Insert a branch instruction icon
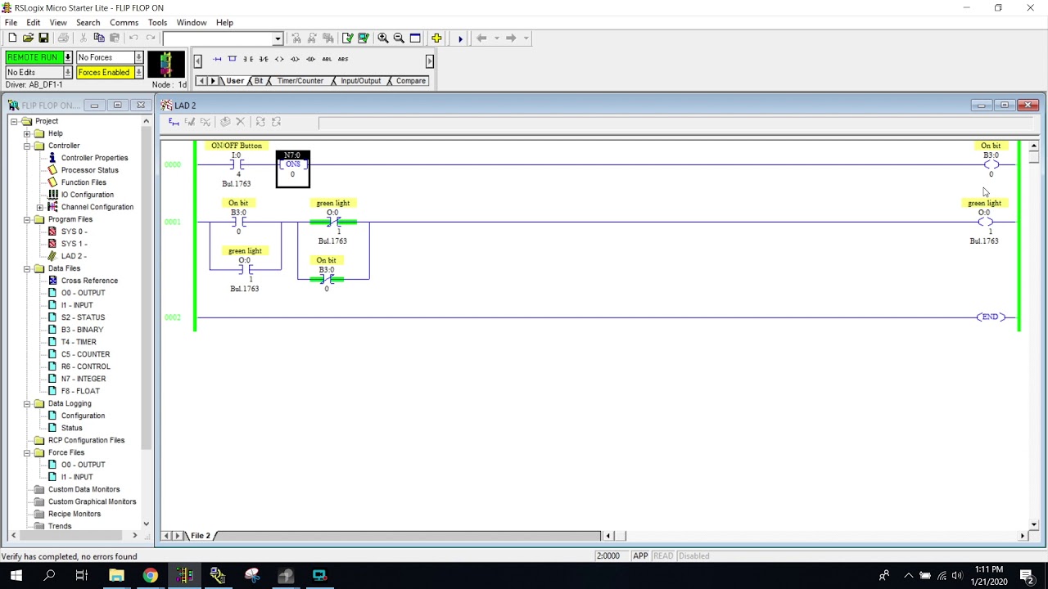The image size is (1048, 589). (x=233, y=59)
